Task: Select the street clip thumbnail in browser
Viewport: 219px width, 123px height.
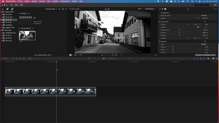Action: 27,36
